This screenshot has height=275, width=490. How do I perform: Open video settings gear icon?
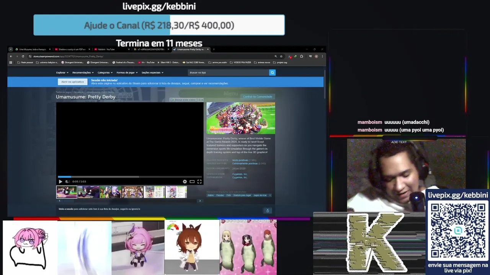tap(185, 182)
